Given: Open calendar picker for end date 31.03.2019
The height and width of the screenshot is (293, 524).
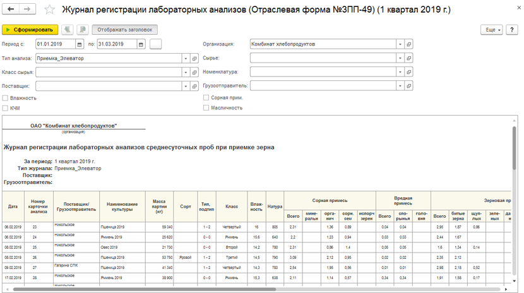Looking at the screenshot, I should point(141,44).
